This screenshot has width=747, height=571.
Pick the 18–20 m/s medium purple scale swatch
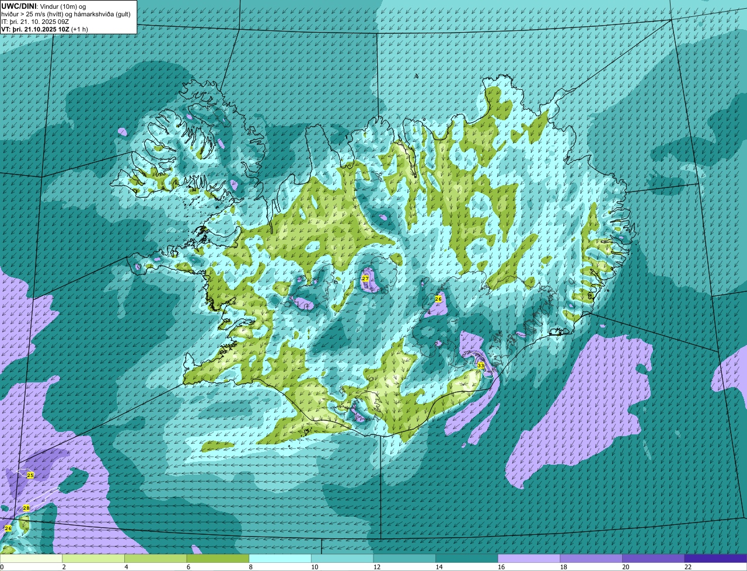(x=591, y=558)
